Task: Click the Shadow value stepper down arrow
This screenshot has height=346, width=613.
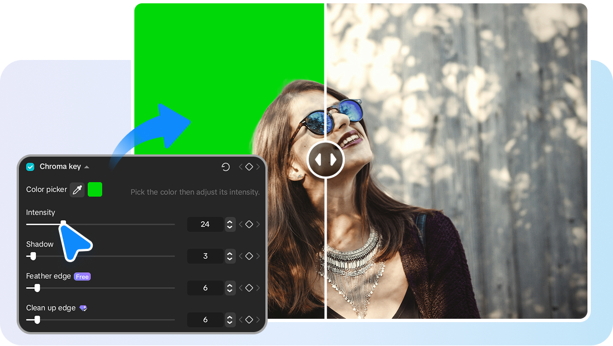Action: [230, 258]
